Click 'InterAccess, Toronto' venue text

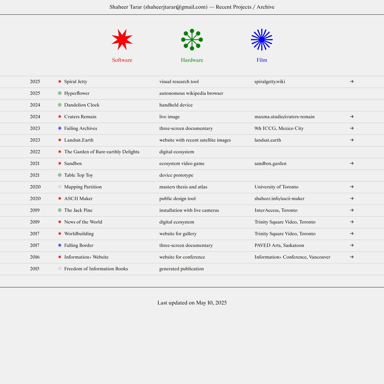click(x=276, y=210)
